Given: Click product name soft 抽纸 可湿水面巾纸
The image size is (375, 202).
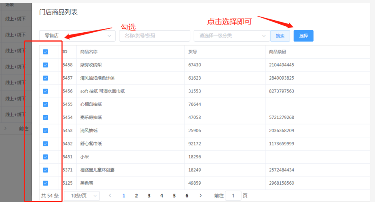Looking at the screenshot, I should [x=103, y=91].
